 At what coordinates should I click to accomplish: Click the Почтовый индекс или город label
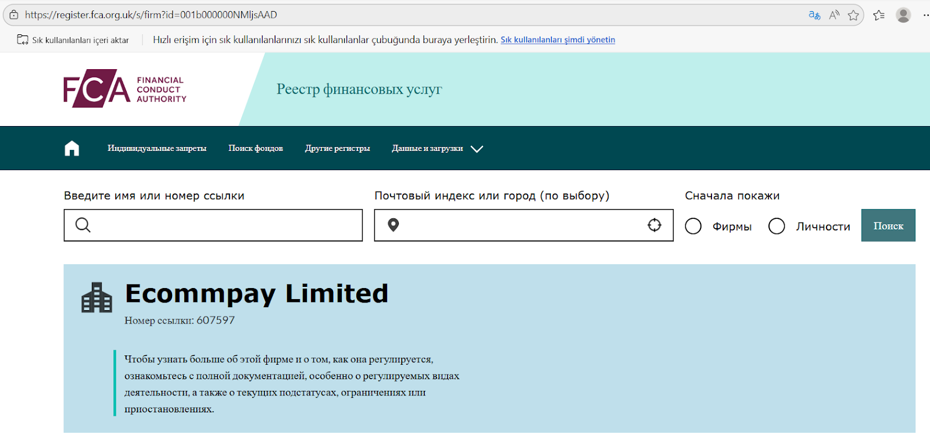click(492, 196)
